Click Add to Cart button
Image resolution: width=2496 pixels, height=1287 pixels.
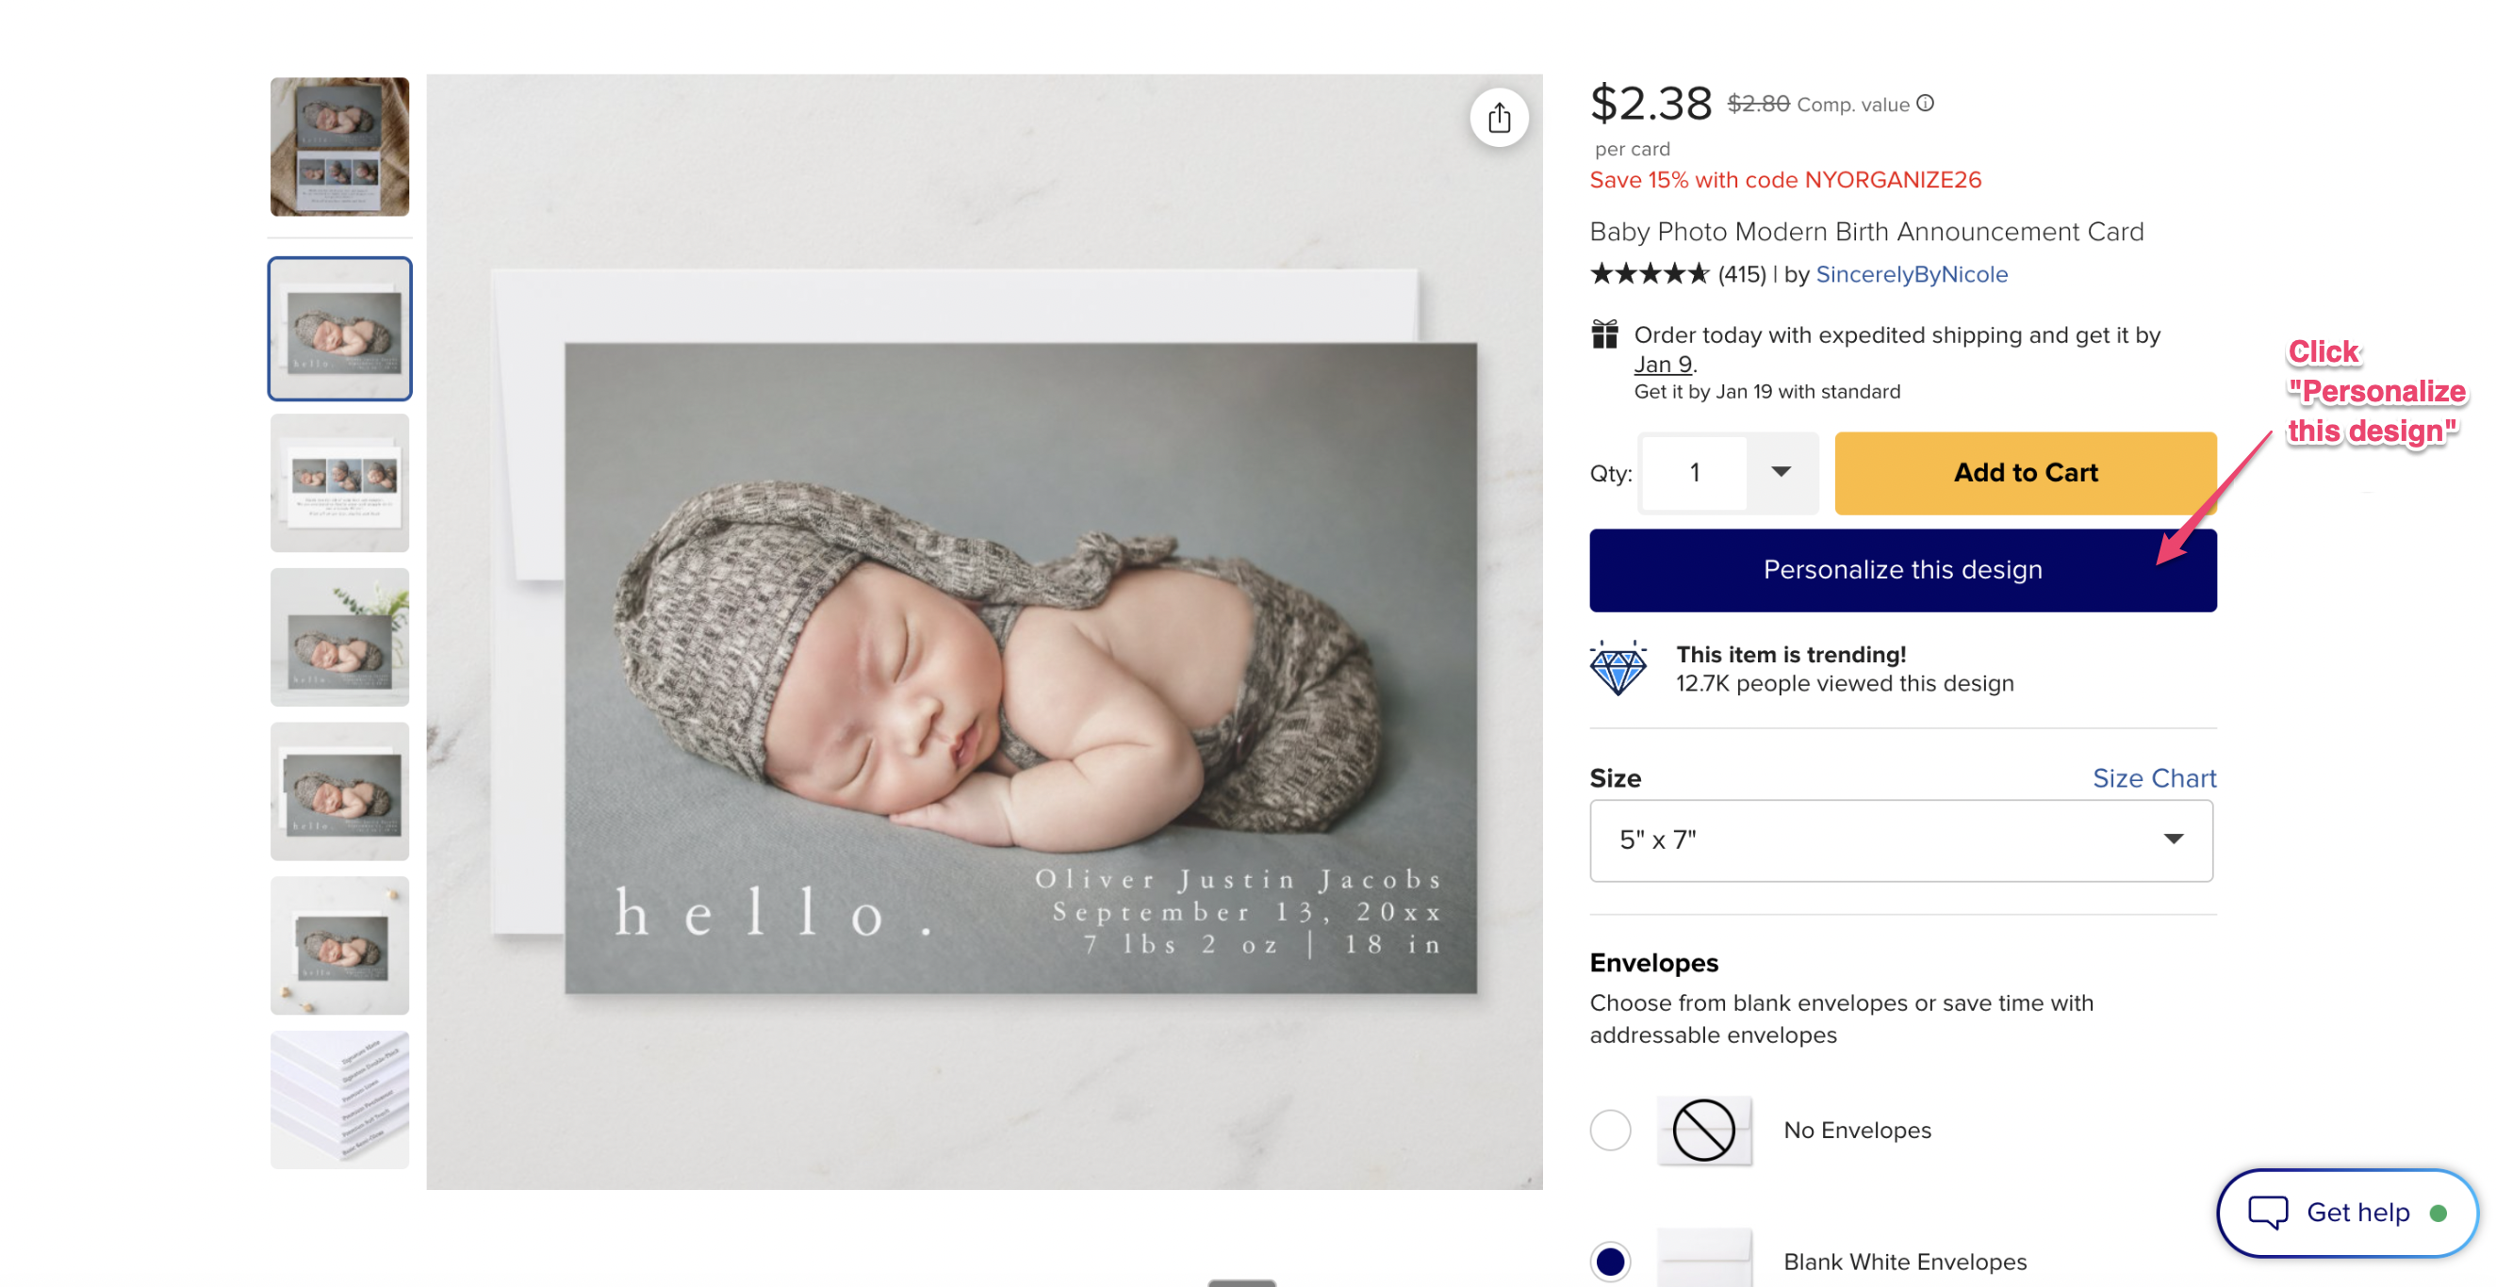[x=2024, y=473]
